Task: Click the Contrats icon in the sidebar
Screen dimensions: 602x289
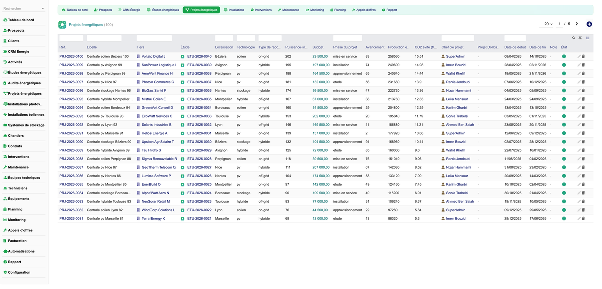Action: point(5,146)
